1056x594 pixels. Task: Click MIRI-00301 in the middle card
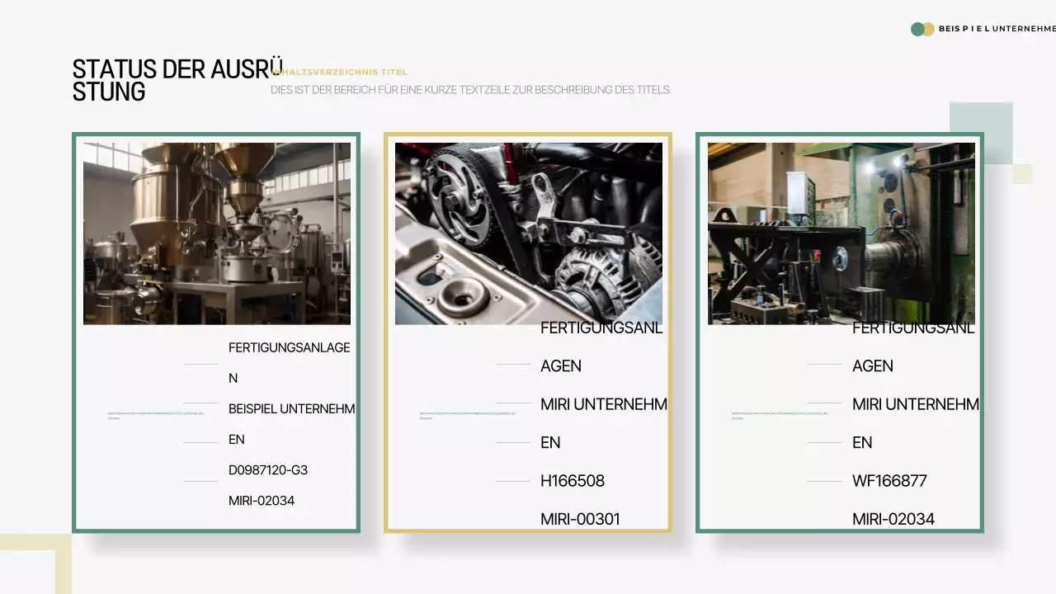(580, 519)
